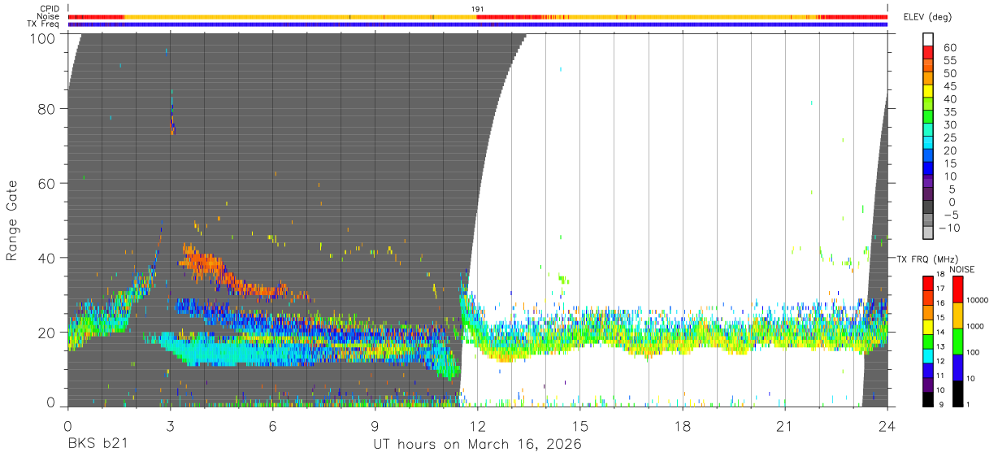Click the TX Freq row label at top
Image resolution: width=998 pixels, height=461 pixels.
point(45,24)
